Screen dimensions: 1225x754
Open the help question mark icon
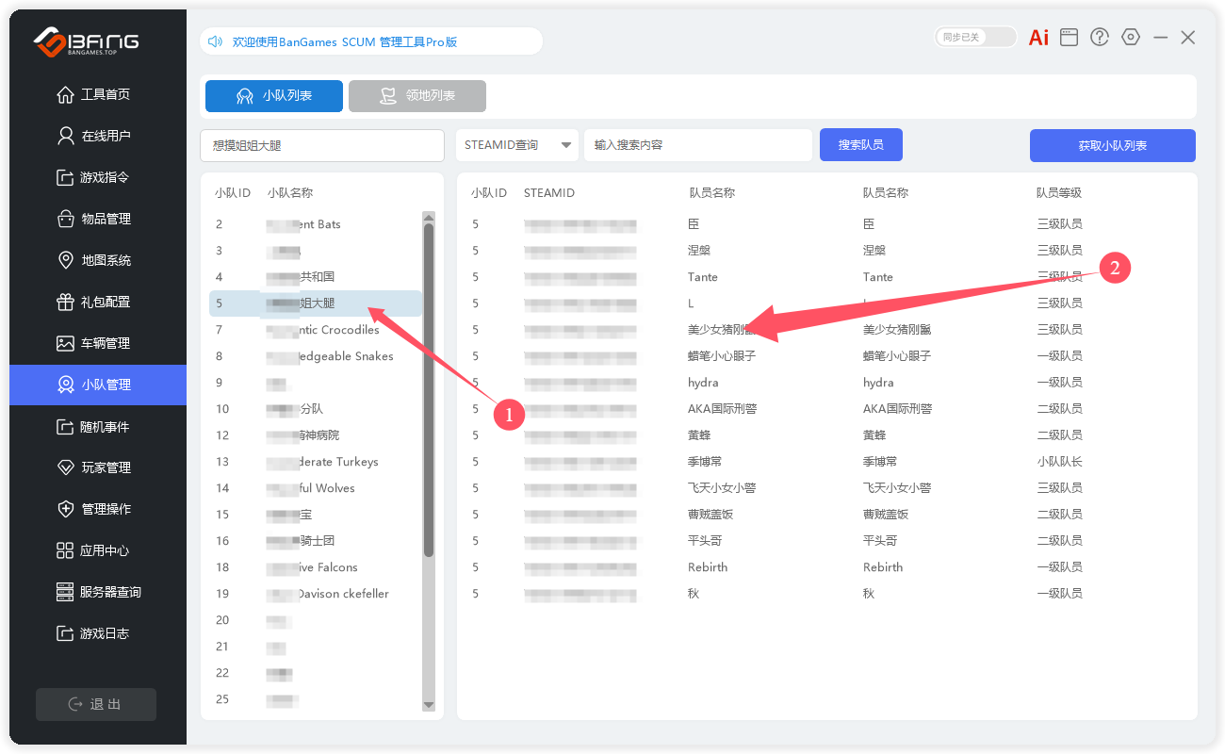click(x=1100, y=38)
